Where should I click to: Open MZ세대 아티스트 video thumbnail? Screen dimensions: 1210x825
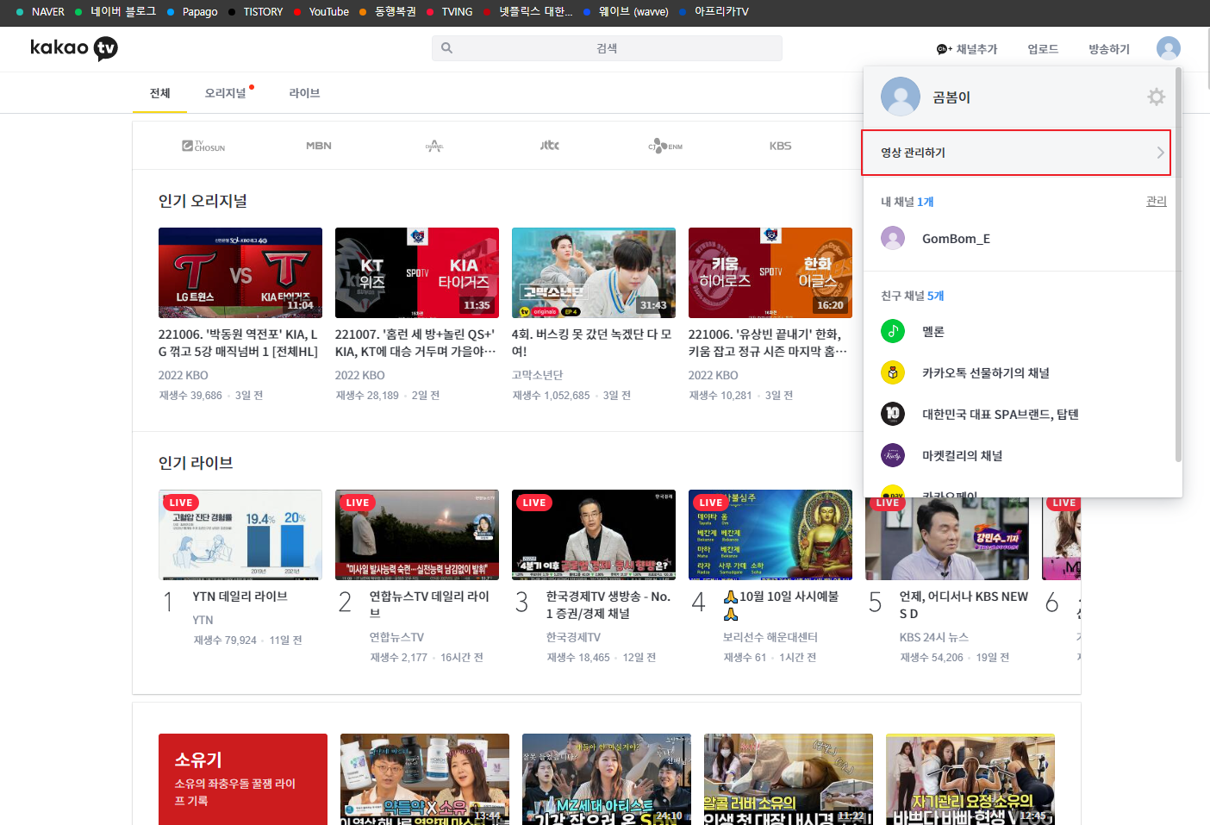pyautogui.click(x=607, y=779)
